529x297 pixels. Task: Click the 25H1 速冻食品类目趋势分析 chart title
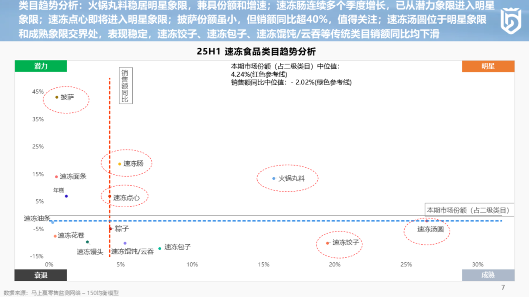pos(256,52)
